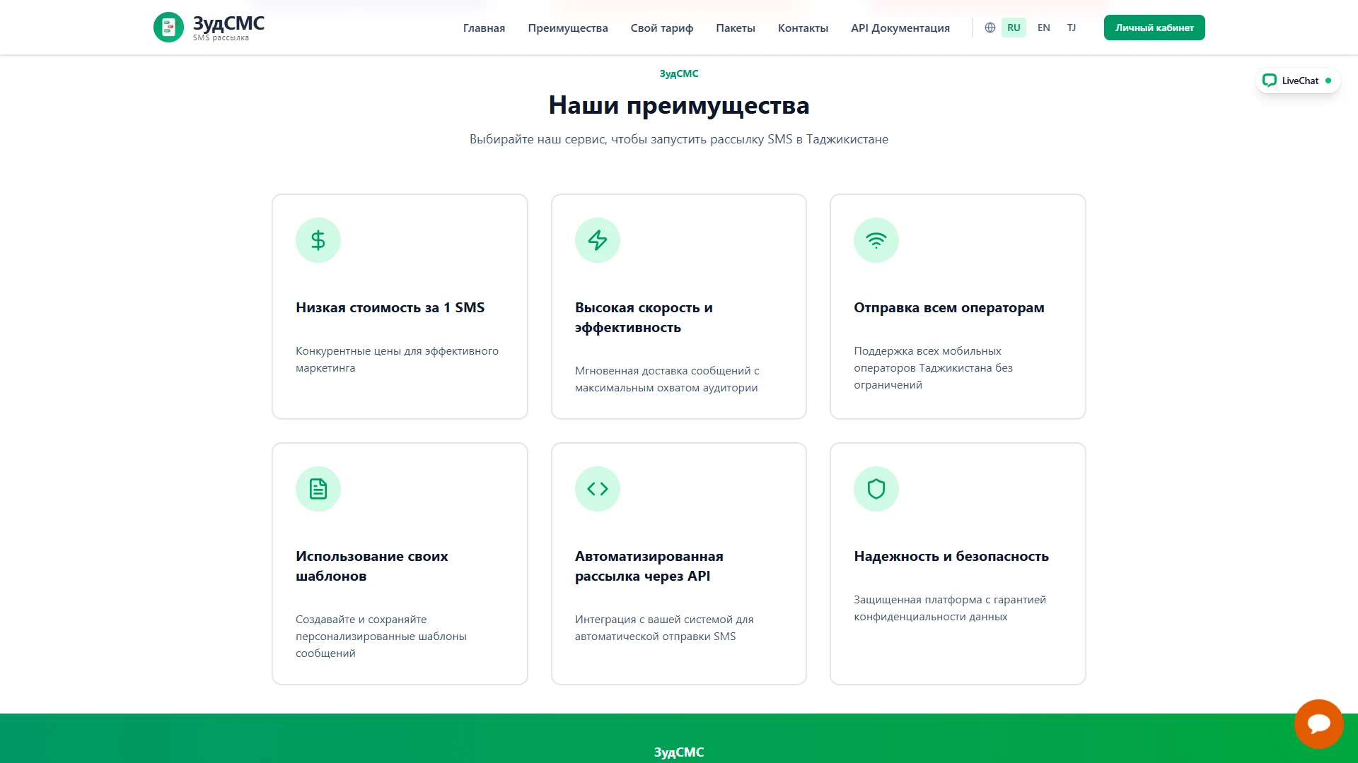Open Личный кабинет button
The height and width of the screenshot is (763, 1358).
point(1154,28)
